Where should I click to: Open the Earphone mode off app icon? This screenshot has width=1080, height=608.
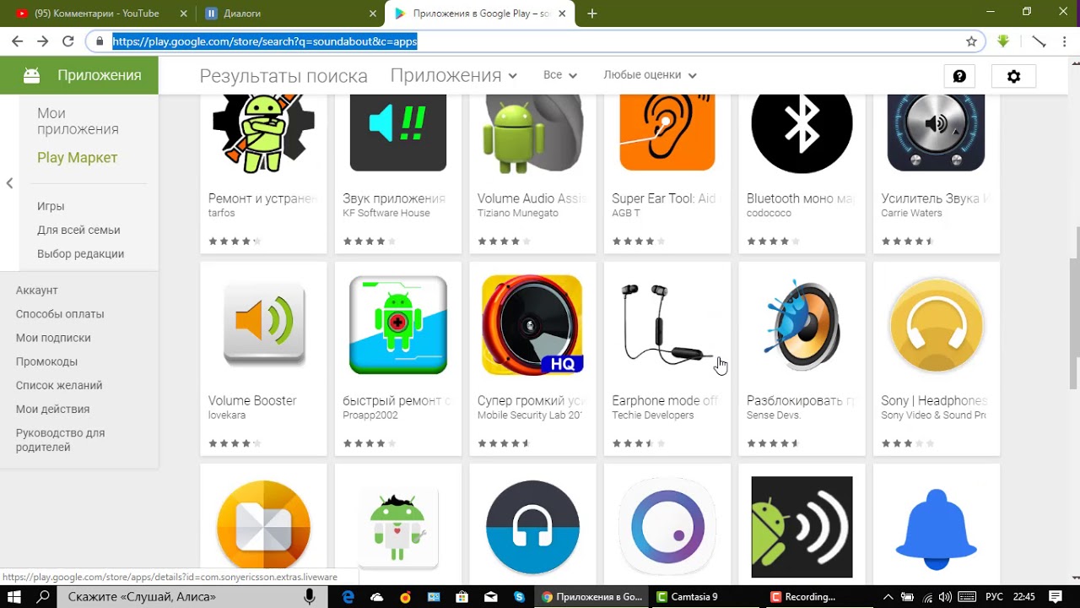(667, 325)
